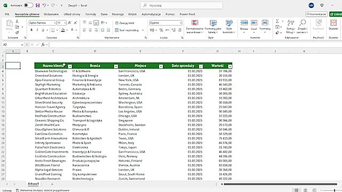Click the AutoSum sigma icon
The image size is (342, 192).
(x=277, y=21)
